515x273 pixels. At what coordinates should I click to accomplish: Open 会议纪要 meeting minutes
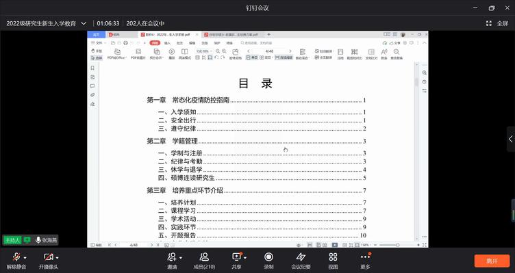pos(301,261)
